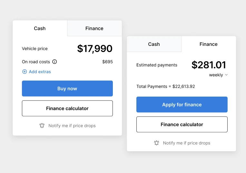Click the bell icon under Apply for finance
This screenshot has width=246, height=173.
click(x=157, y=143)
